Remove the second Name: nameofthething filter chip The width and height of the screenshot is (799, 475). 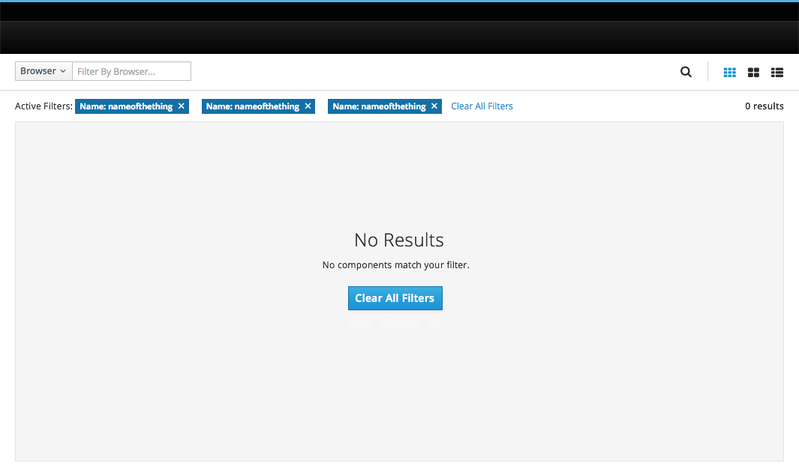click(x=308, y=106)
